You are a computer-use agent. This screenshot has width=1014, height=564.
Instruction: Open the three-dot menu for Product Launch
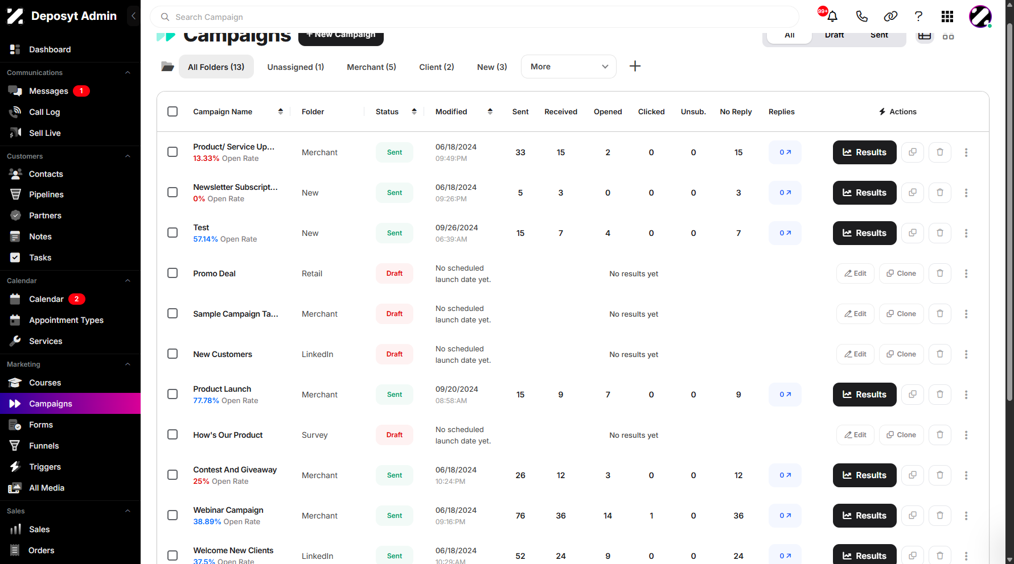[x=966, y=395]
